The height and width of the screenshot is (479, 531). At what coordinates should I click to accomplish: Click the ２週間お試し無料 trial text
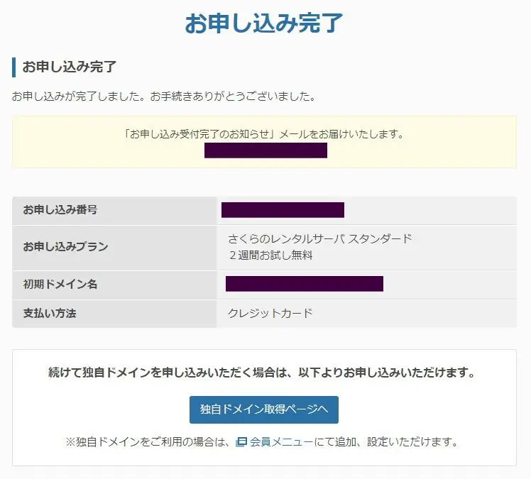(x=270, y=255)
